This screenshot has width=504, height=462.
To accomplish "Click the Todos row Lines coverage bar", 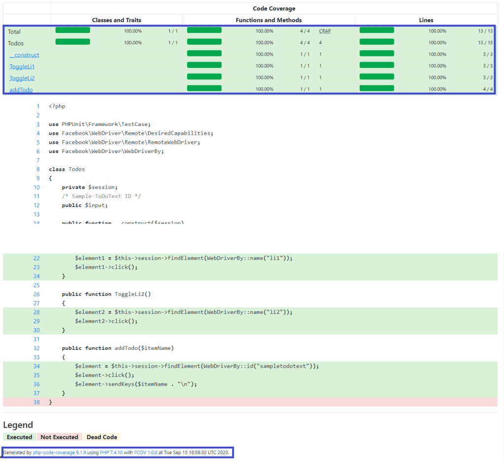I will (377, 42).
